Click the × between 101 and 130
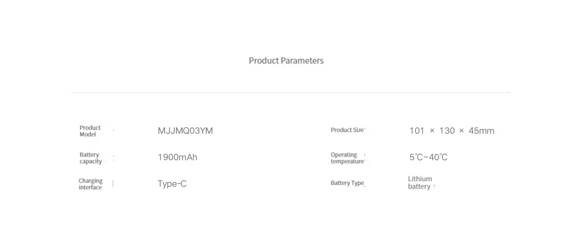Image resolution: width=581 pixels, height=227 pixels. click(432, 131)
